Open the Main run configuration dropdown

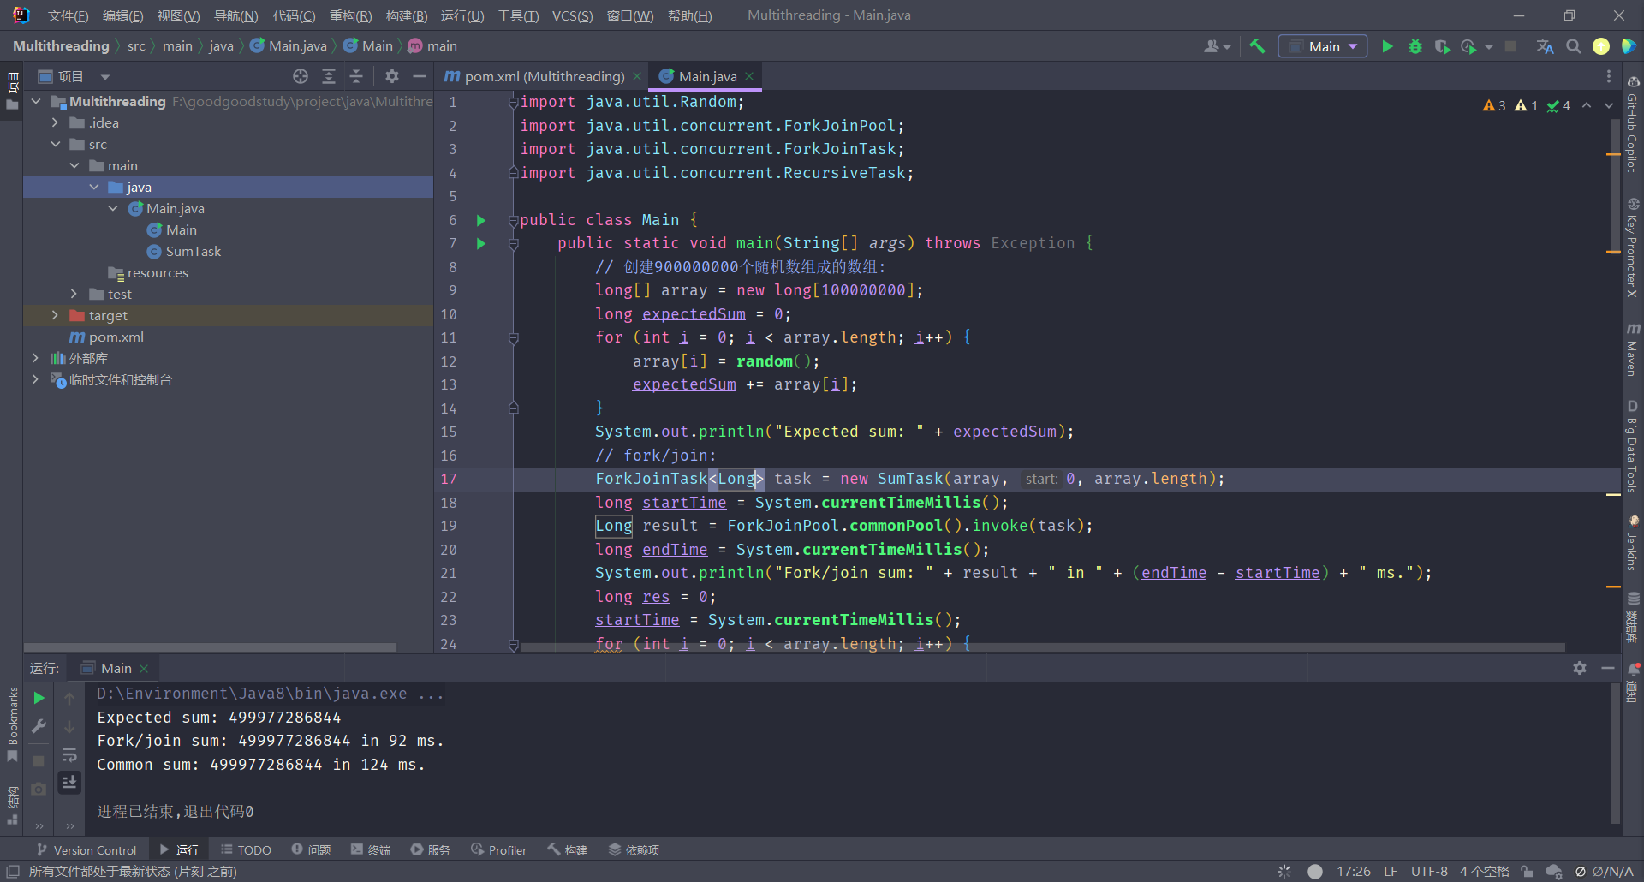1323,46
